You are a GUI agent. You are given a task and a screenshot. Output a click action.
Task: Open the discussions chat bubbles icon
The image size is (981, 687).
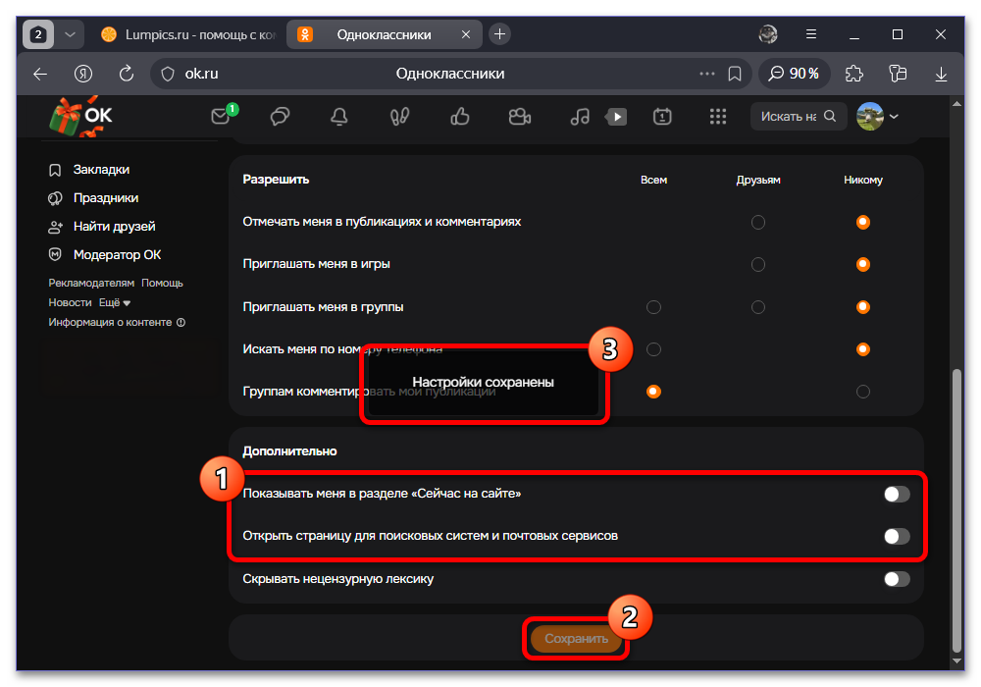click(280, 117)
